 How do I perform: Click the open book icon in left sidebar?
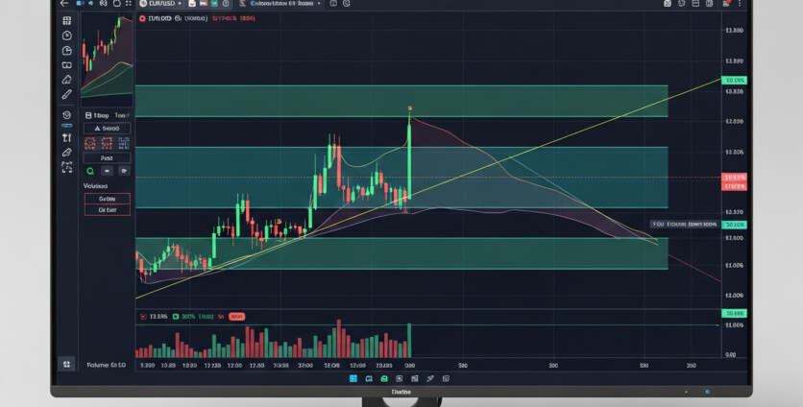coord(66,65)
